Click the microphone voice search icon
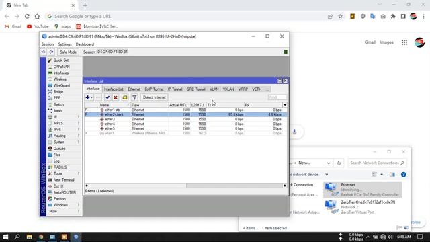This screenshot has width=430, height=242. (294, 132)
